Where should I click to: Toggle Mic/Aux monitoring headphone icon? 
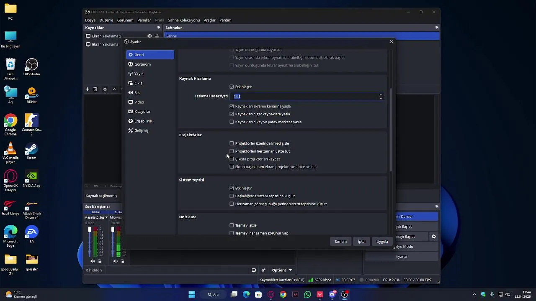(x=122, y=261)
